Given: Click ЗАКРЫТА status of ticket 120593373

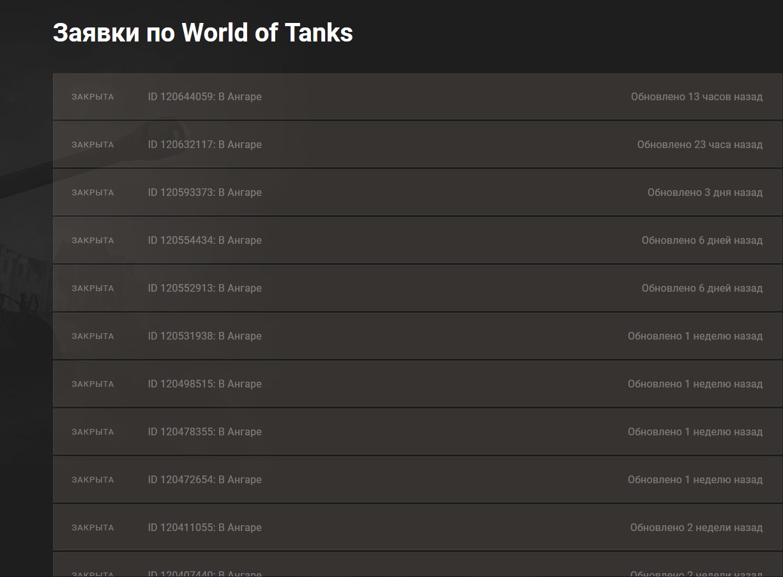Looking at the screenshot, I should (93, 193).
